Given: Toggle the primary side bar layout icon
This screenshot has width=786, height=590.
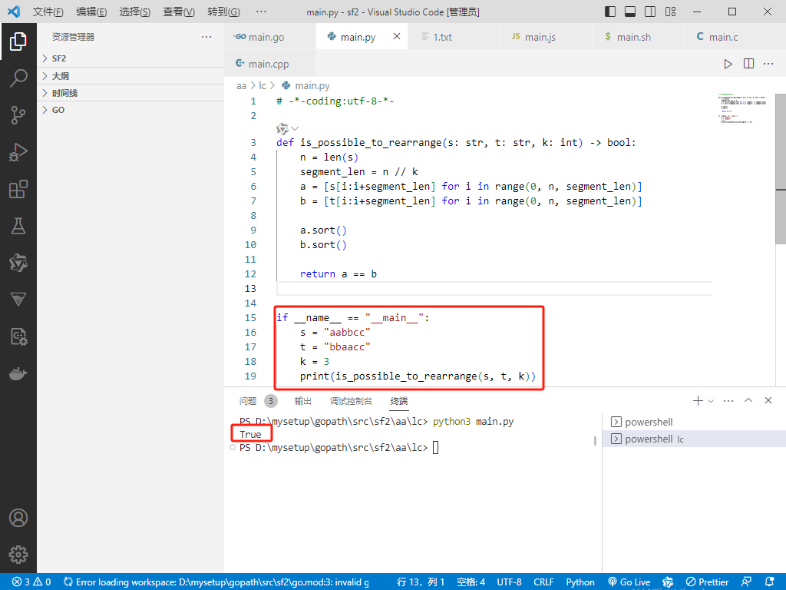Looking at the screenshot, I should pos(610,12).
